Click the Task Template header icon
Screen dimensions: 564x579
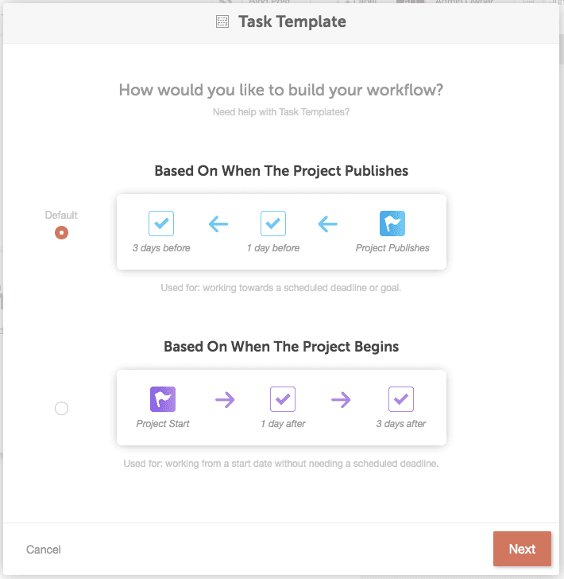click(x=222, y=21)
